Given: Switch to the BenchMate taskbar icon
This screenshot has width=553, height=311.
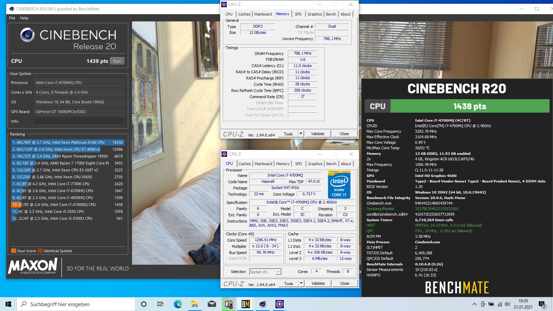Looking at the screenshot, I should coord(245,304).
